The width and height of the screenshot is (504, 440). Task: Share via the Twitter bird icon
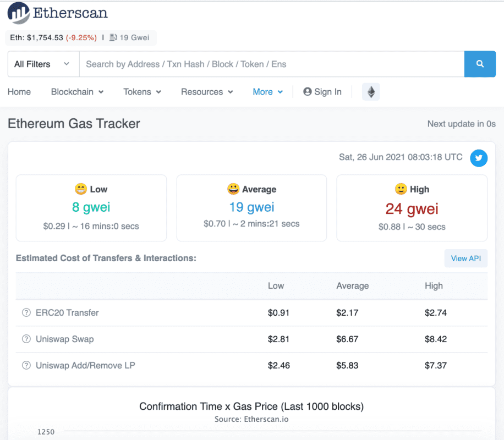pyautogui.click(x=479, y=158)
